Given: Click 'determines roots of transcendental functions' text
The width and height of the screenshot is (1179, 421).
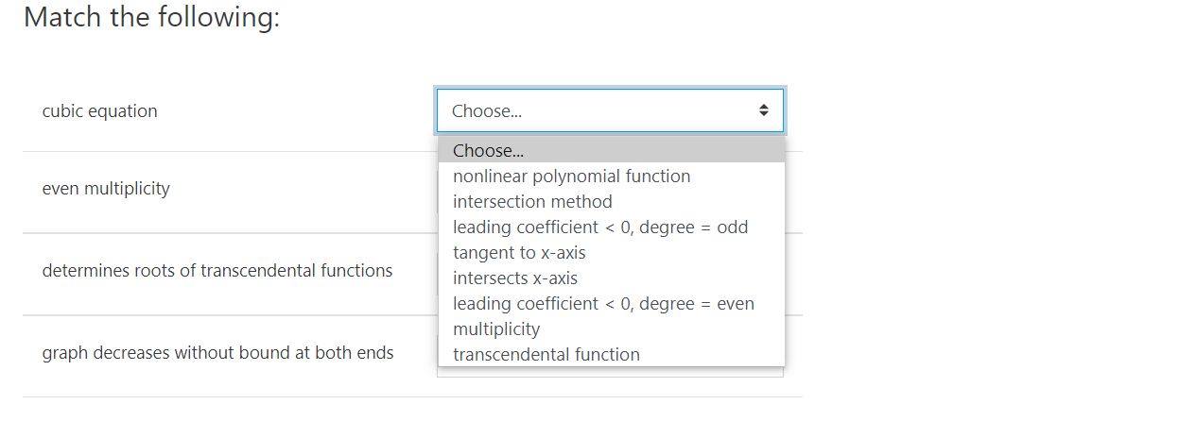Looking at the screenshot, I should tap(217, 271).
